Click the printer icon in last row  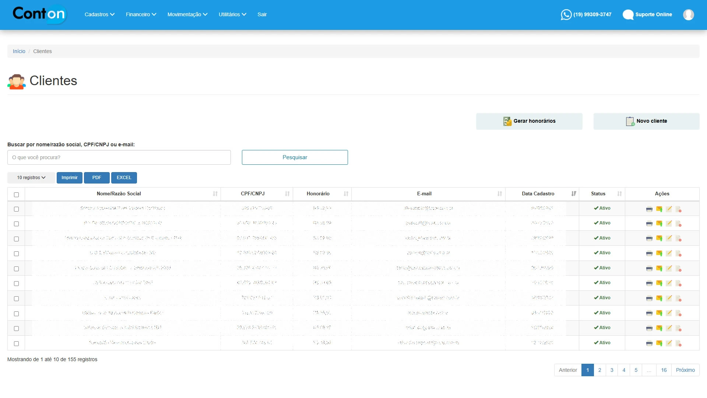(x=649, y=343)
